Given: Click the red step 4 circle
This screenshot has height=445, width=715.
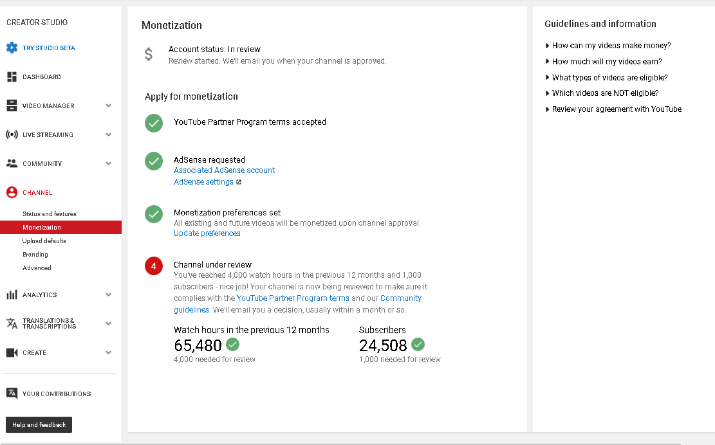Looking at the screenshot, I should [154, 266].
